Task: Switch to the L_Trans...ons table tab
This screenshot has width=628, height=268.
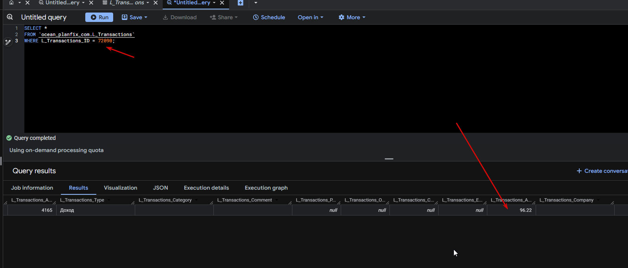Action: 127,3
